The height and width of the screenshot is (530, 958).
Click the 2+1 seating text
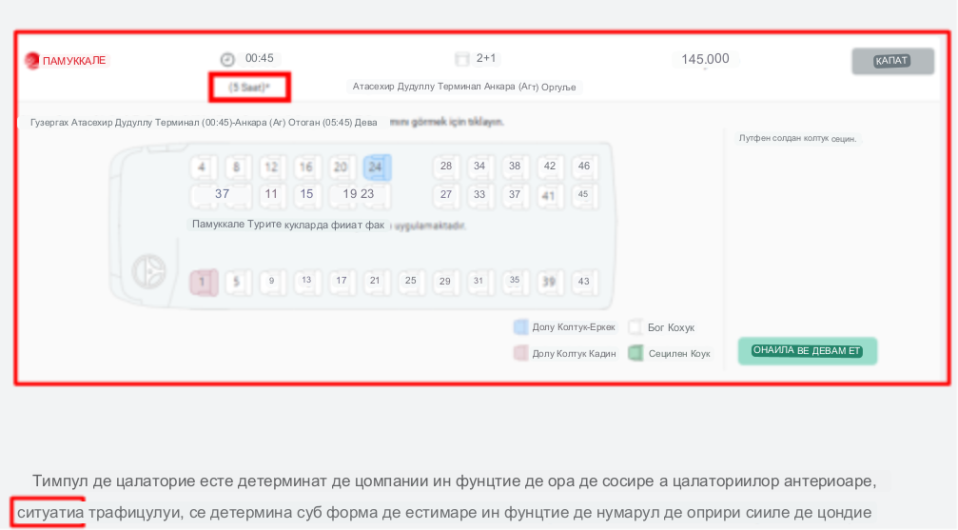486,58
